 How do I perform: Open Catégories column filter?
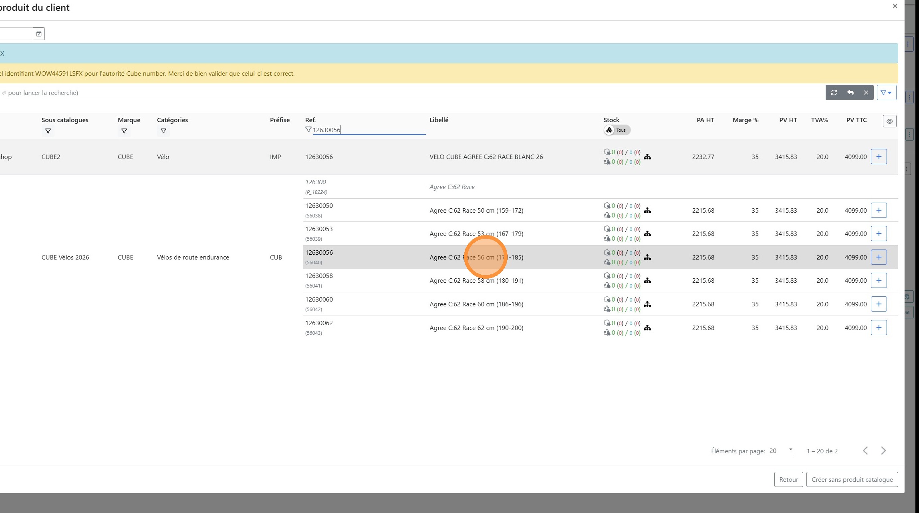163,131
